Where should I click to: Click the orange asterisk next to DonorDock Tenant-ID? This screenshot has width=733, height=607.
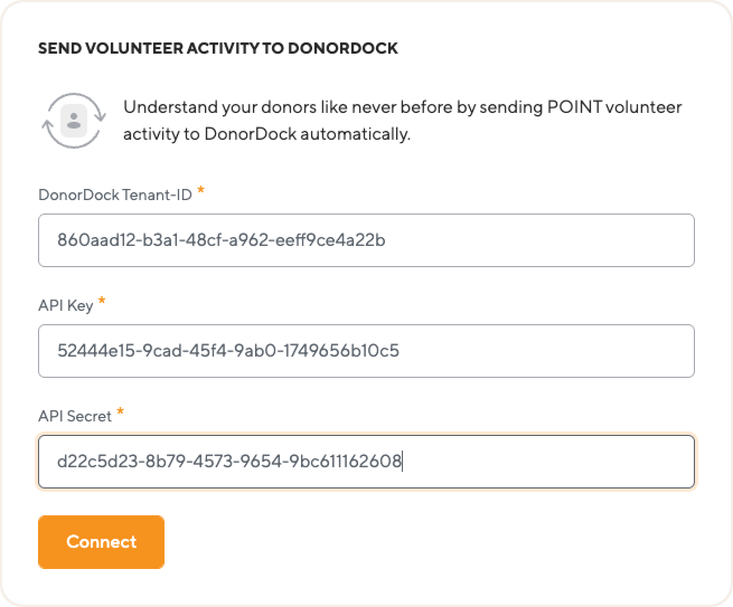pos(201,191)
